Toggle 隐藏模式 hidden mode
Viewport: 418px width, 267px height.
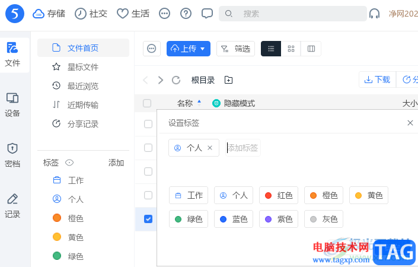pyautogui.click(x=234, y=103)
